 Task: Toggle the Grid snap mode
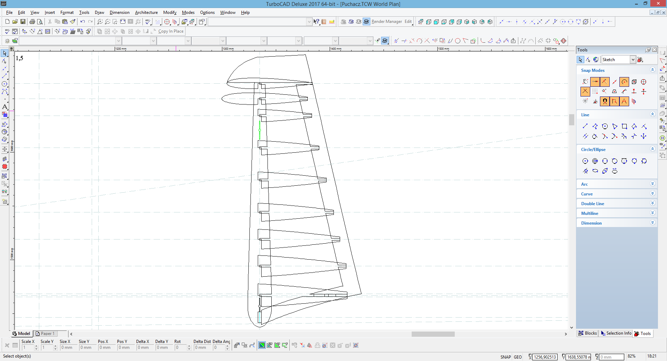(595, 92)
